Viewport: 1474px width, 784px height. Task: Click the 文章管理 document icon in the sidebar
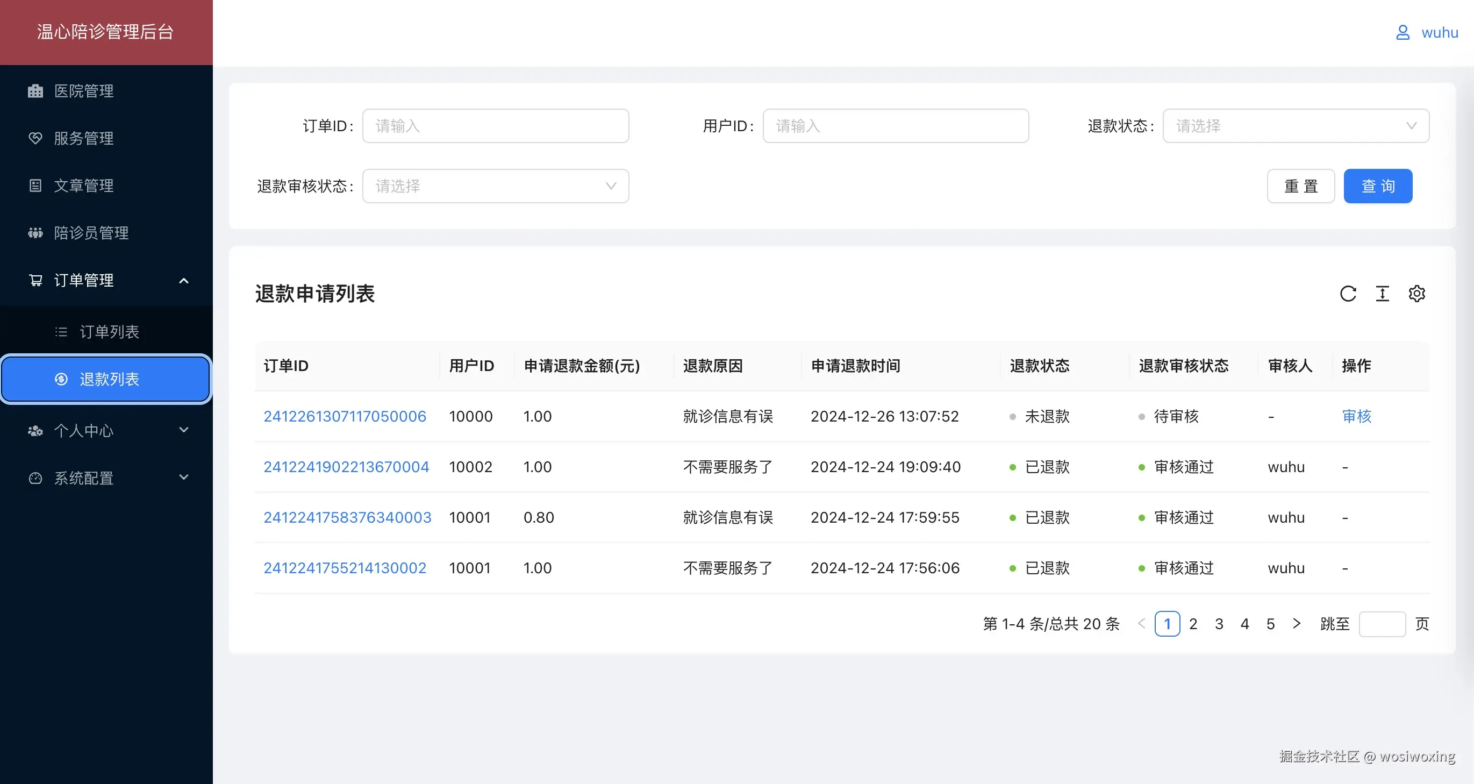35,186
